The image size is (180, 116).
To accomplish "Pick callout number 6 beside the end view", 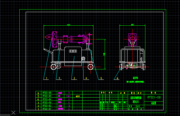I will tap(117, 78).
